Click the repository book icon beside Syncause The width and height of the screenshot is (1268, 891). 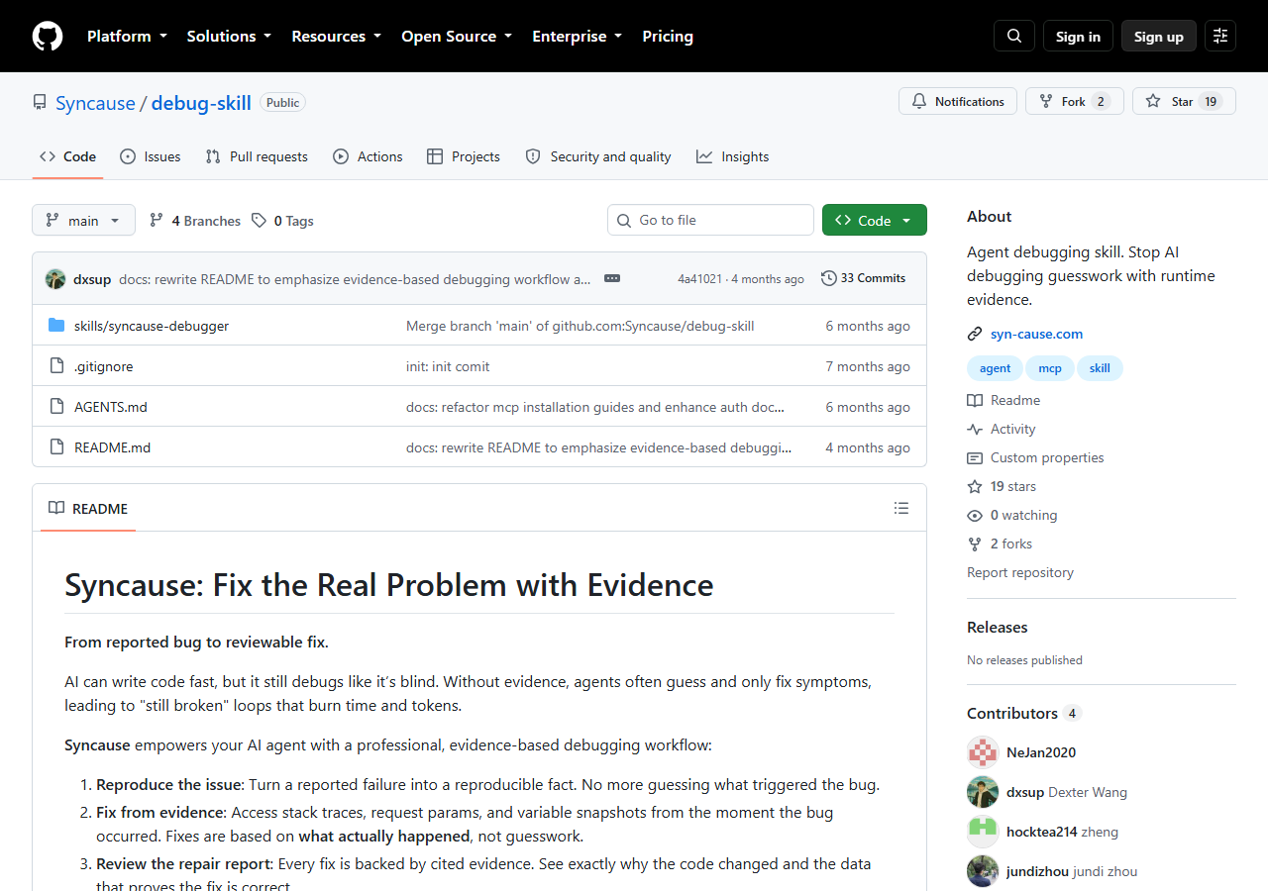[x=40, y=102]
